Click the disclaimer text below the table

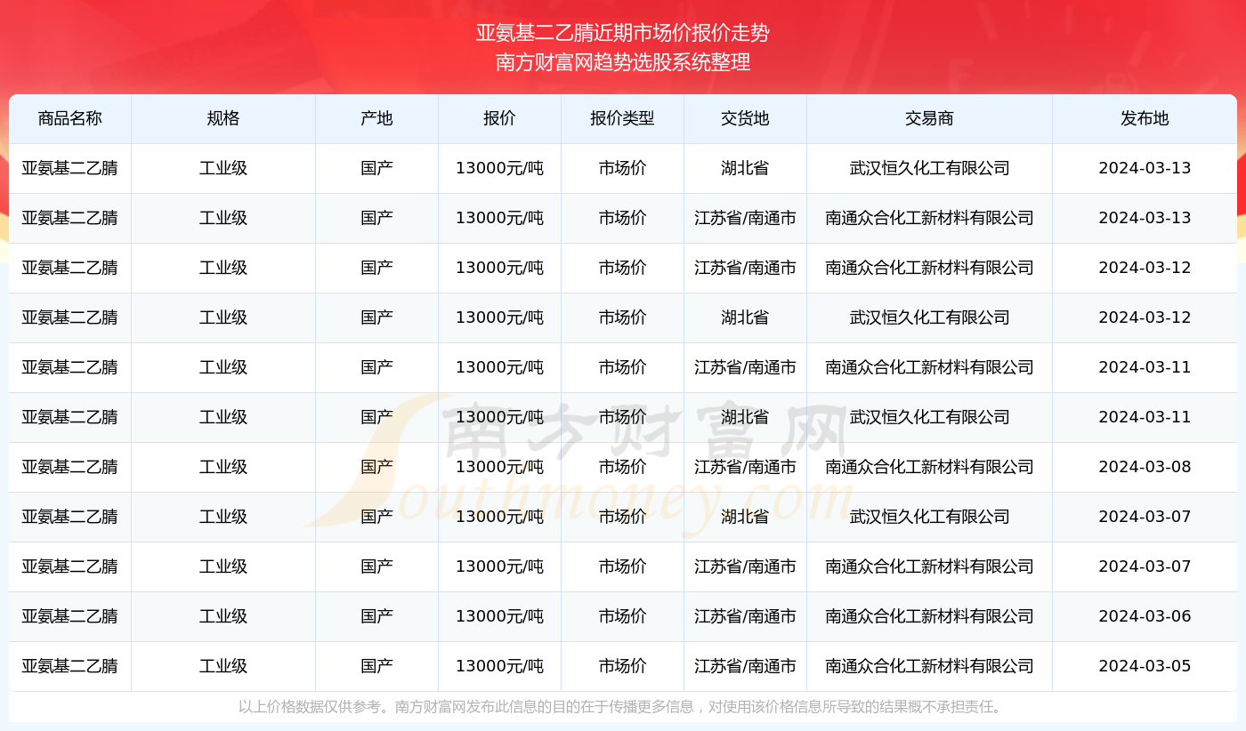click(623, 707)
